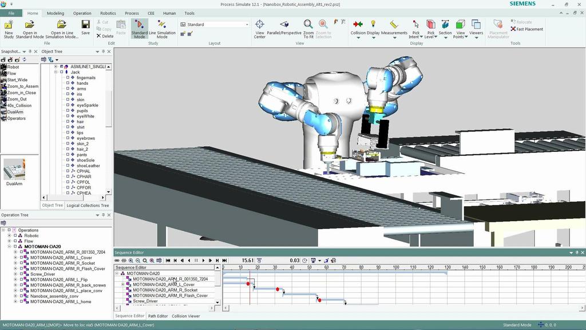Expand ASMLINE1_SINGLE node in Object Tree
The height and width of the screenshot is (330, 586).
point(56,66)
